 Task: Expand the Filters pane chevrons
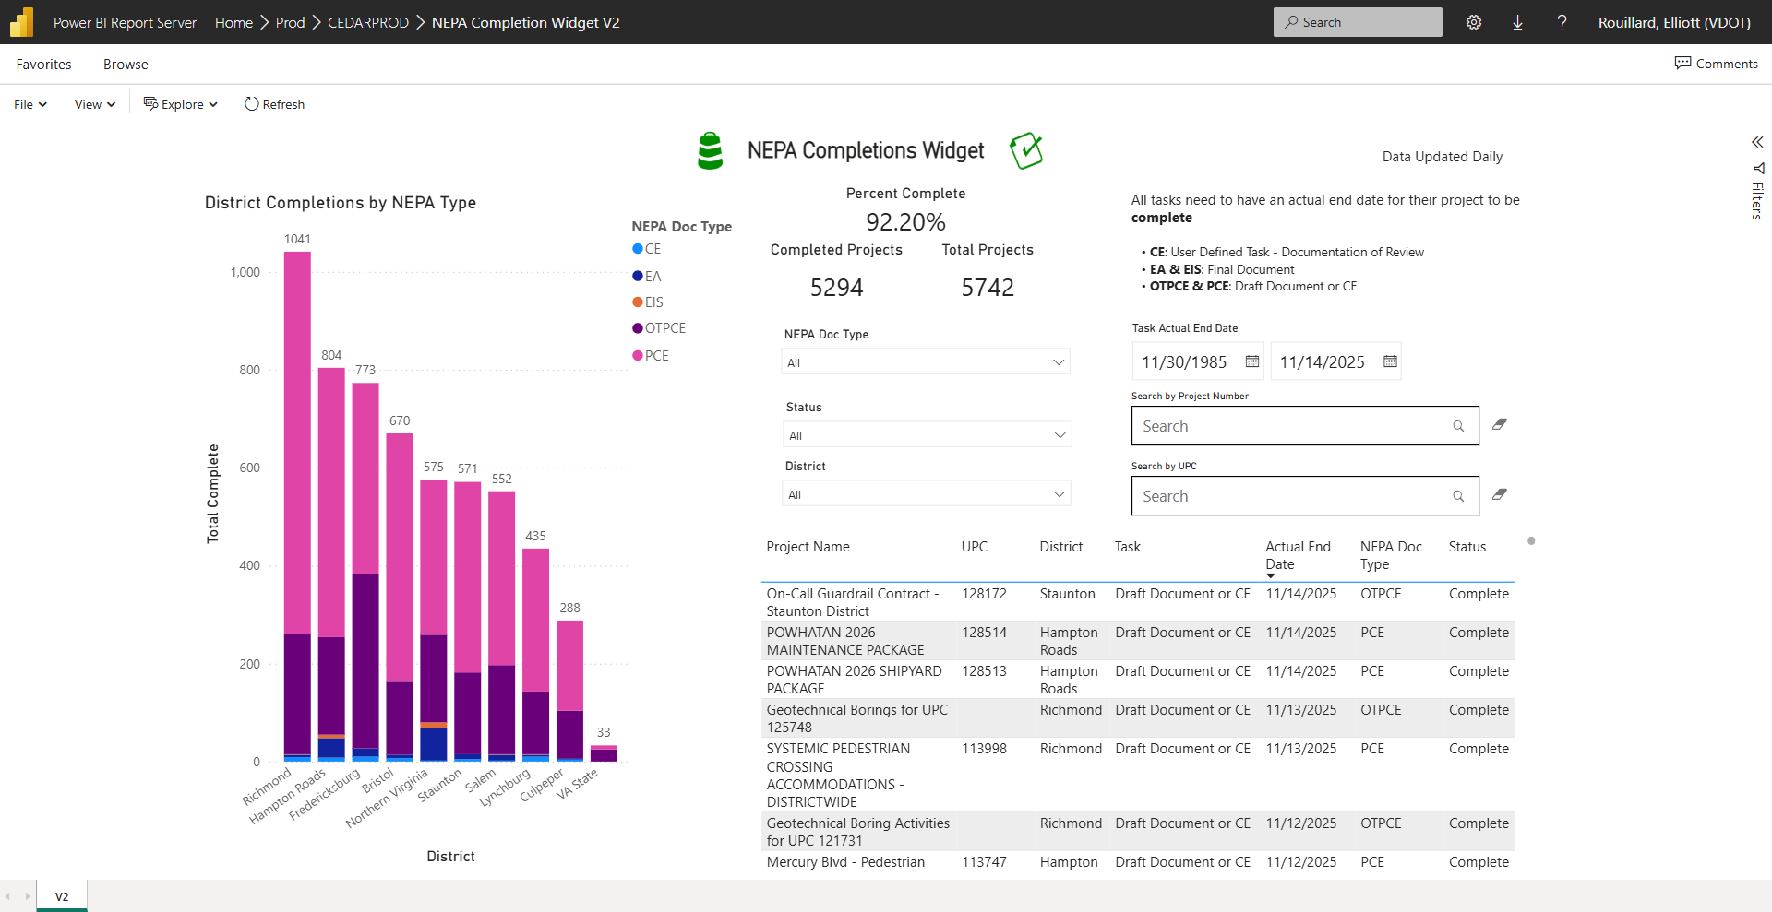click(x=1757, y=142)
